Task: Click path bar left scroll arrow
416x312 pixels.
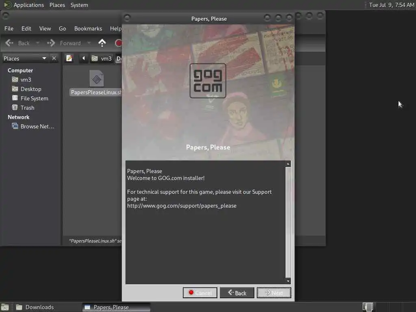Action: (84, 58)
